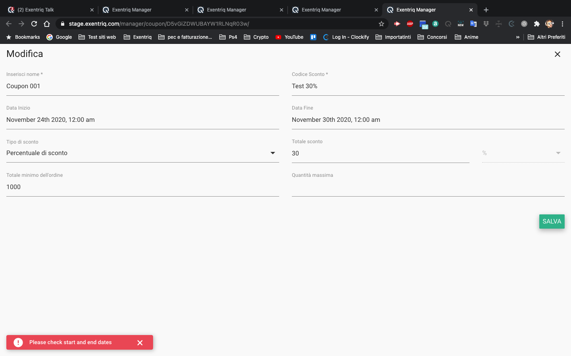571x356 pixels.
Task: Open the YouTube bookmark link
Action: (x=289, y=37)
